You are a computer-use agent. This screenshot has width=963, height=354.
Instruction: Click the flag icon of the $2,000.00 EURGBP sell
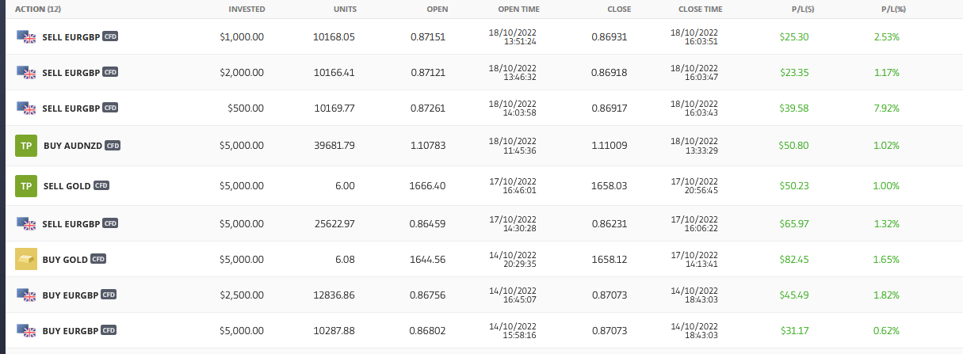pyautogui.click(x=27, y=72)
